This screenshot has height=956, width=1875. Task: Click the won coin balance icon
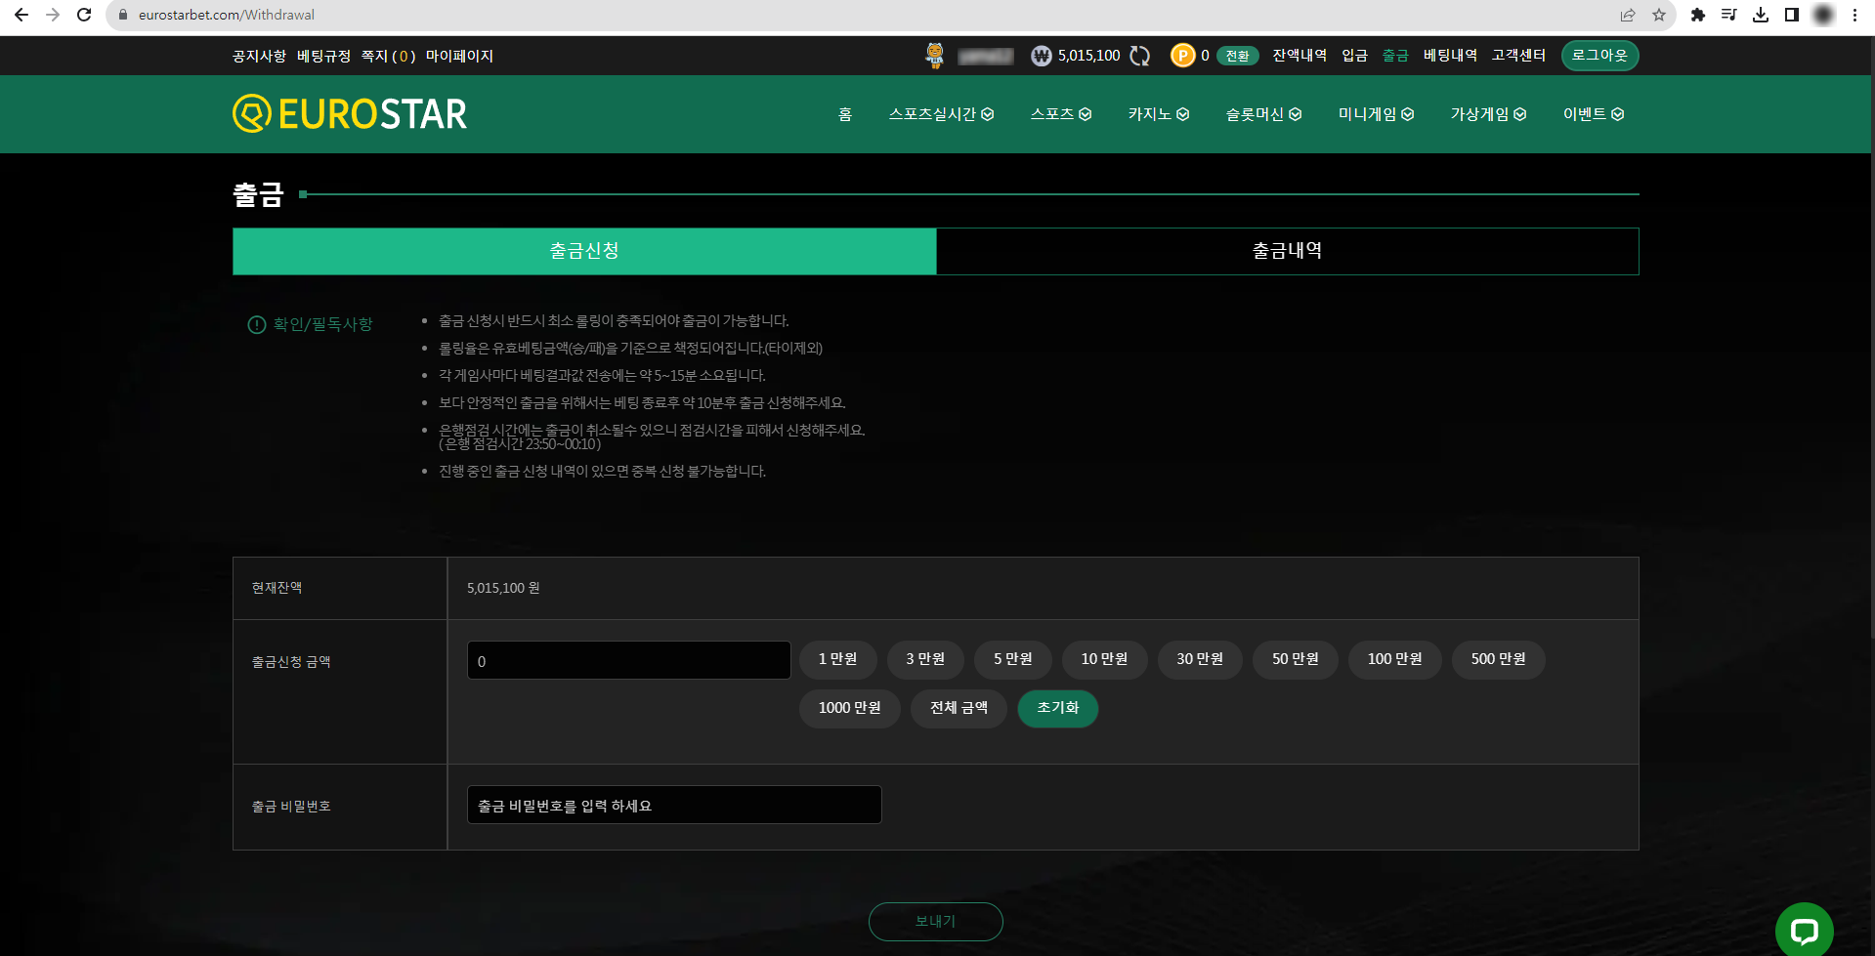click(x=1039, y=56)
